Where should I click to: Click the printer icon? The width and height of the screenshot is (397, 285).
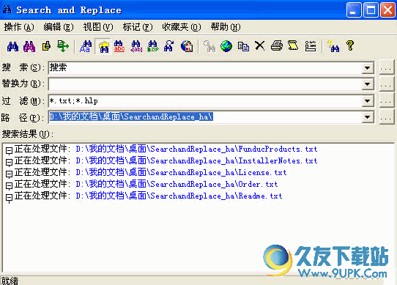coord(277,46)
